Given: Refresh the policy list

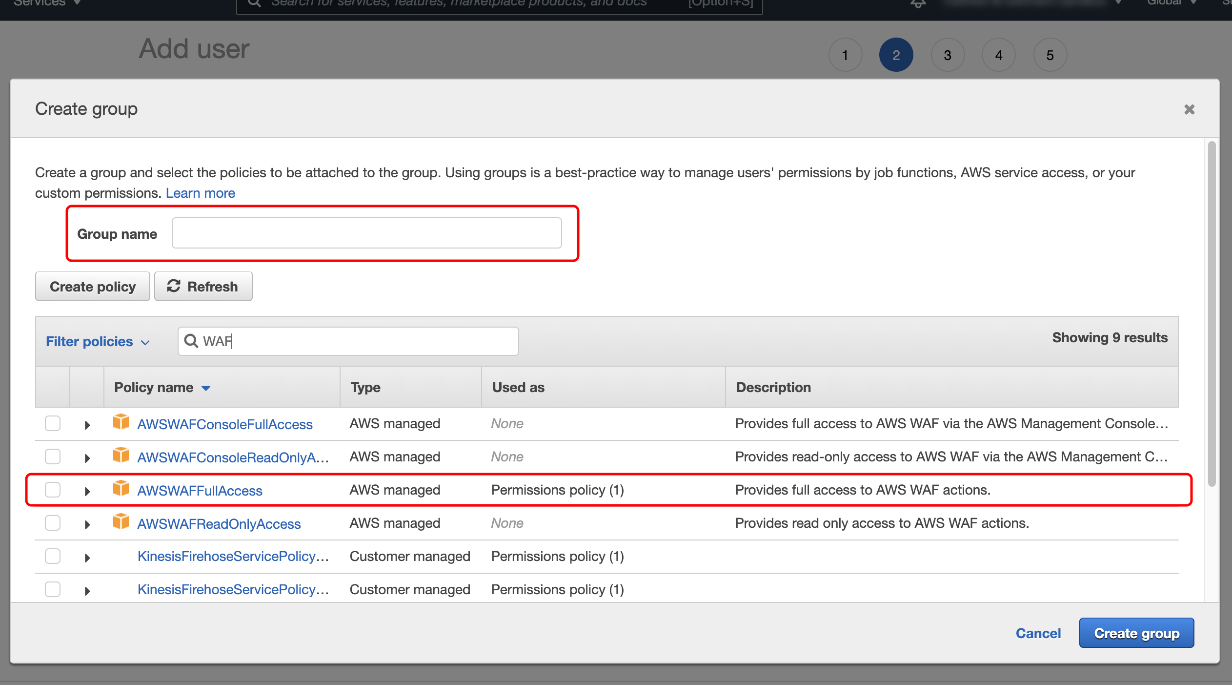Looking at the screenshot, I should pos(203,286).
